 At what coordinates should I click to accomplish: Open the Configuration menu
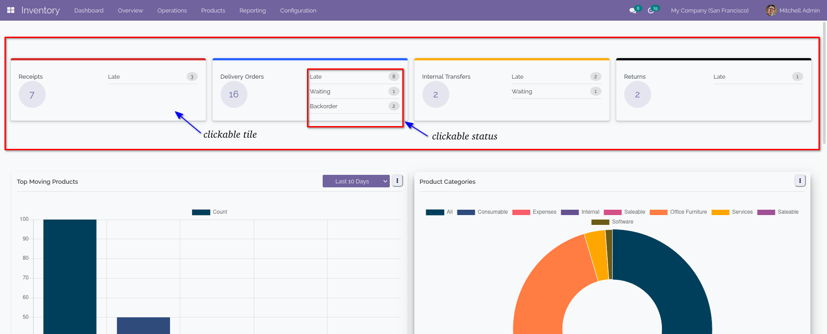pyautogui.click(x=298, y=10)
